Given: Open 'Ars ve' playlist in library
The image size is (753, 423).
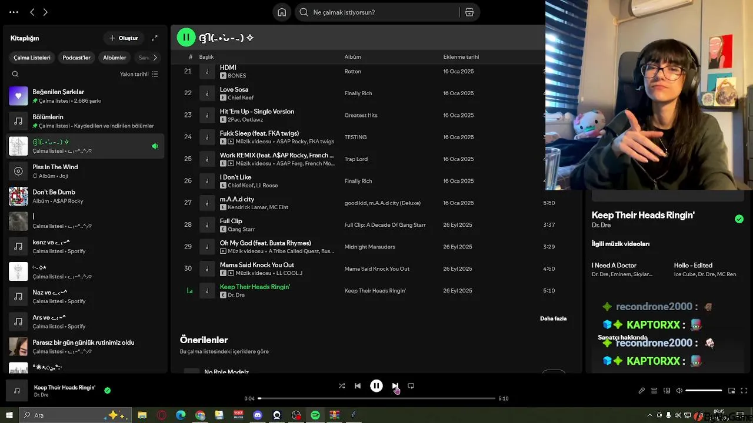Looking at the screenshot, I should (x=86, y=321).
